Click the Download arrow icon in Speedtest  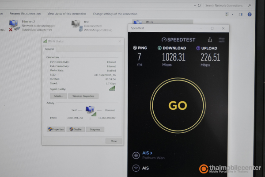coord(159,48)
